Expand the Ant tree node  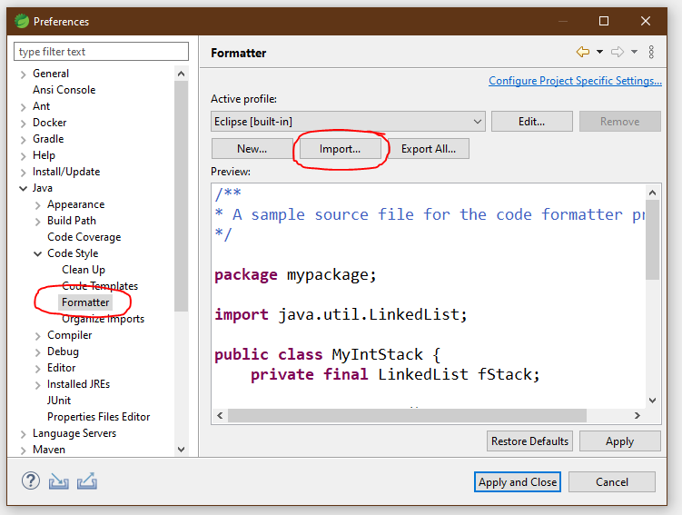click(24, 107)
